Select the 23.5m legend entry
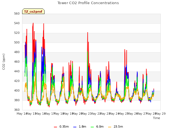This screenshot has height=132, width=177. point(116,127)
